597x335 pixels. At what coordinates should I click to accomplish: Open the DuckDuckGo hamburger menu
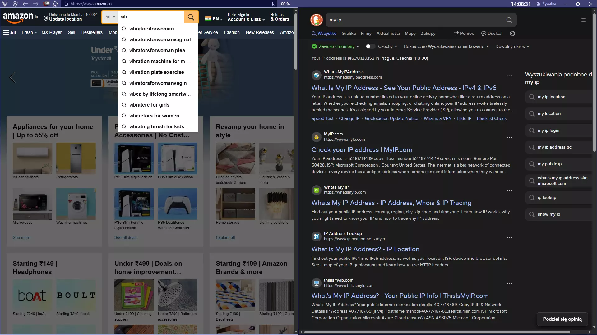pos(584,20)
